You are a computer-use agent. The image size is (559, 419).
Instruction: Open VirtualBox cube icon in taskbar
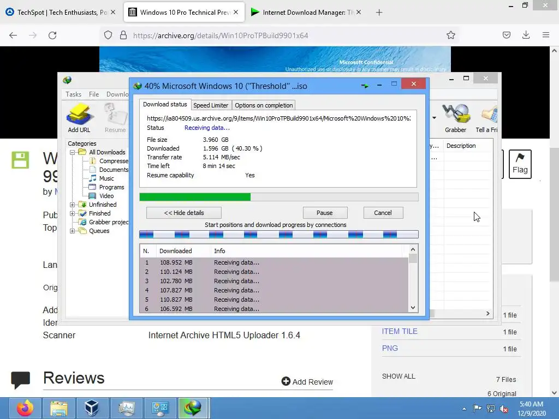pyautogui.click(x=92, y=408)
